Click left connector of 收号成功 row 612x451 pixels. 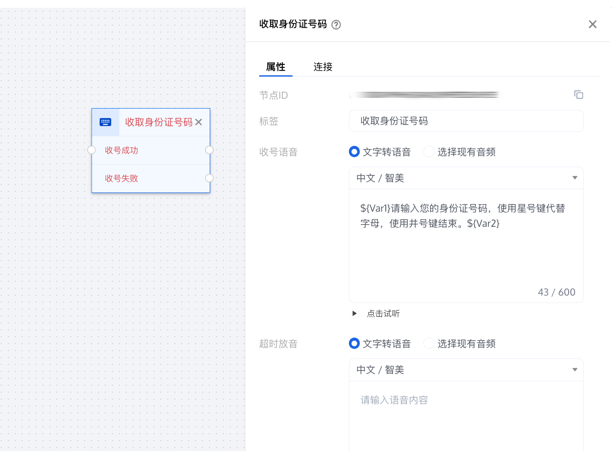tap(91, 150)
